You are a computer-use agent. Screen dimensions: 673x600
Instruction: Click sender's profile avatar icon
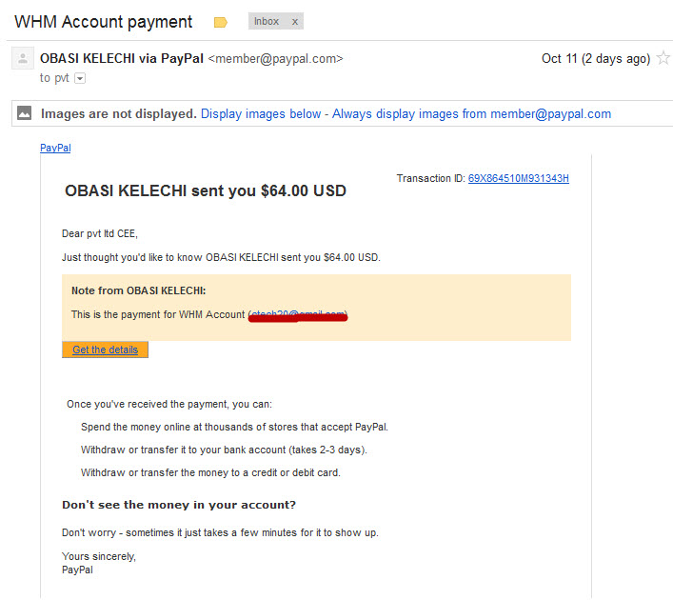pos(23,58)
